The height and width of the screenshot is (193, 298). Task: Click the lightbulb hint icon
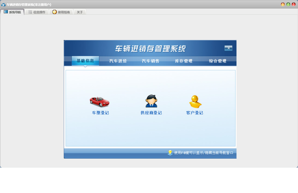pyautogui.click(x=170, y=153)
